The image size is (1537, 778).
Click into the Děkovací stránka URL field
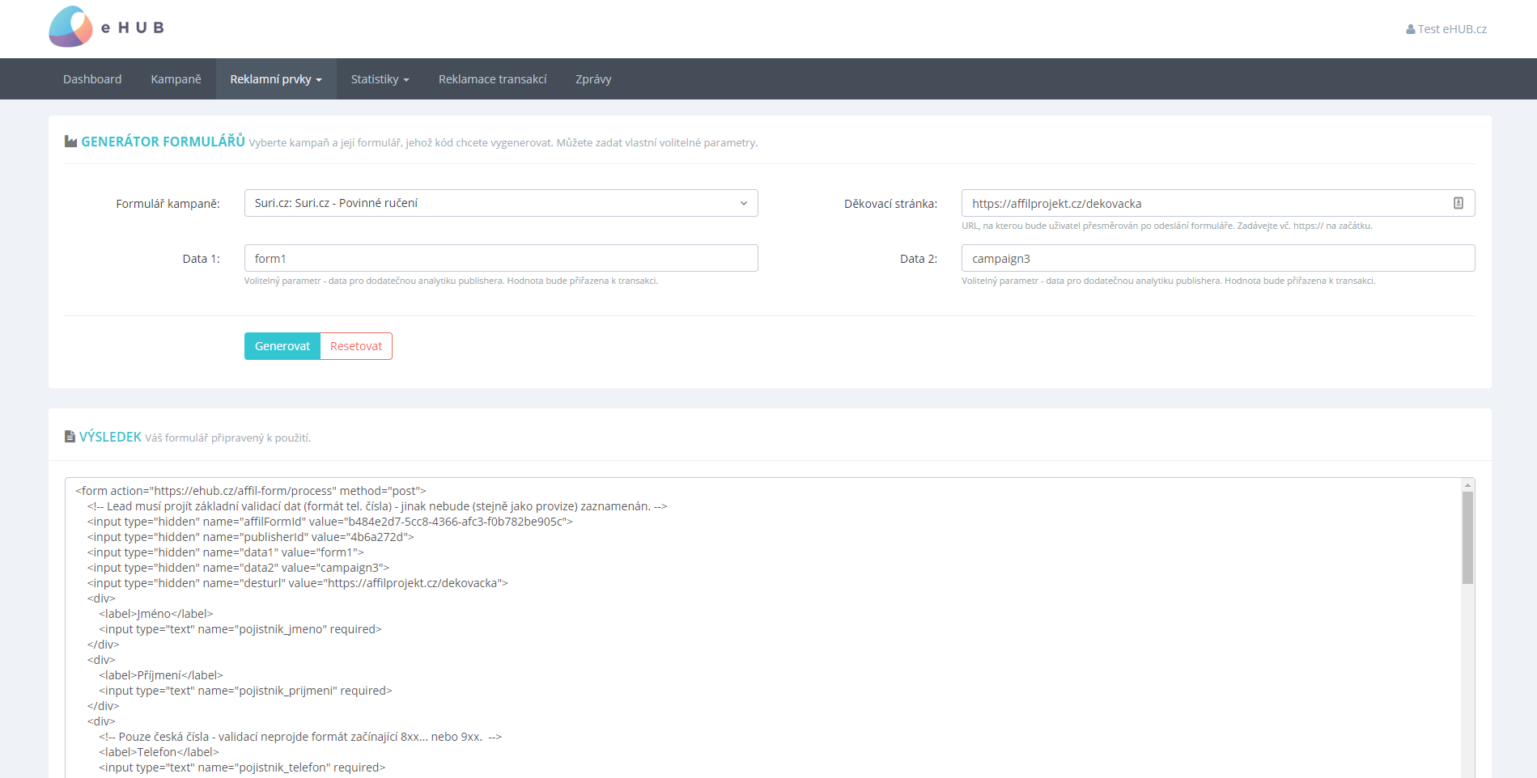tap(1218, 203)
